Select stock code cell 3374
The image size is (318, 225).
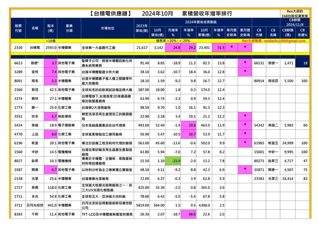(18, 99)
